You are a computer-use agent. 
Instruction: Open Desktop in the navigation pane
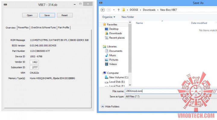point(114,29)
